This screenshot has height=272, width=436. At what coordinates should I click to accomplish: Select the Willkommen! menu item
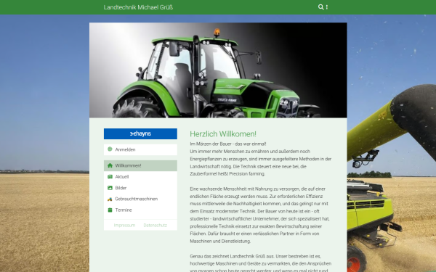pos(140,165)
